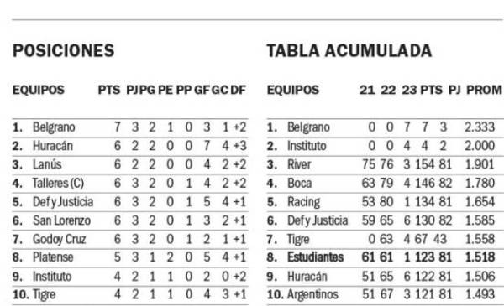This screenshot has height=306, width=504.
Task: Select the PROM column header
Action: (x=484, y=90)
